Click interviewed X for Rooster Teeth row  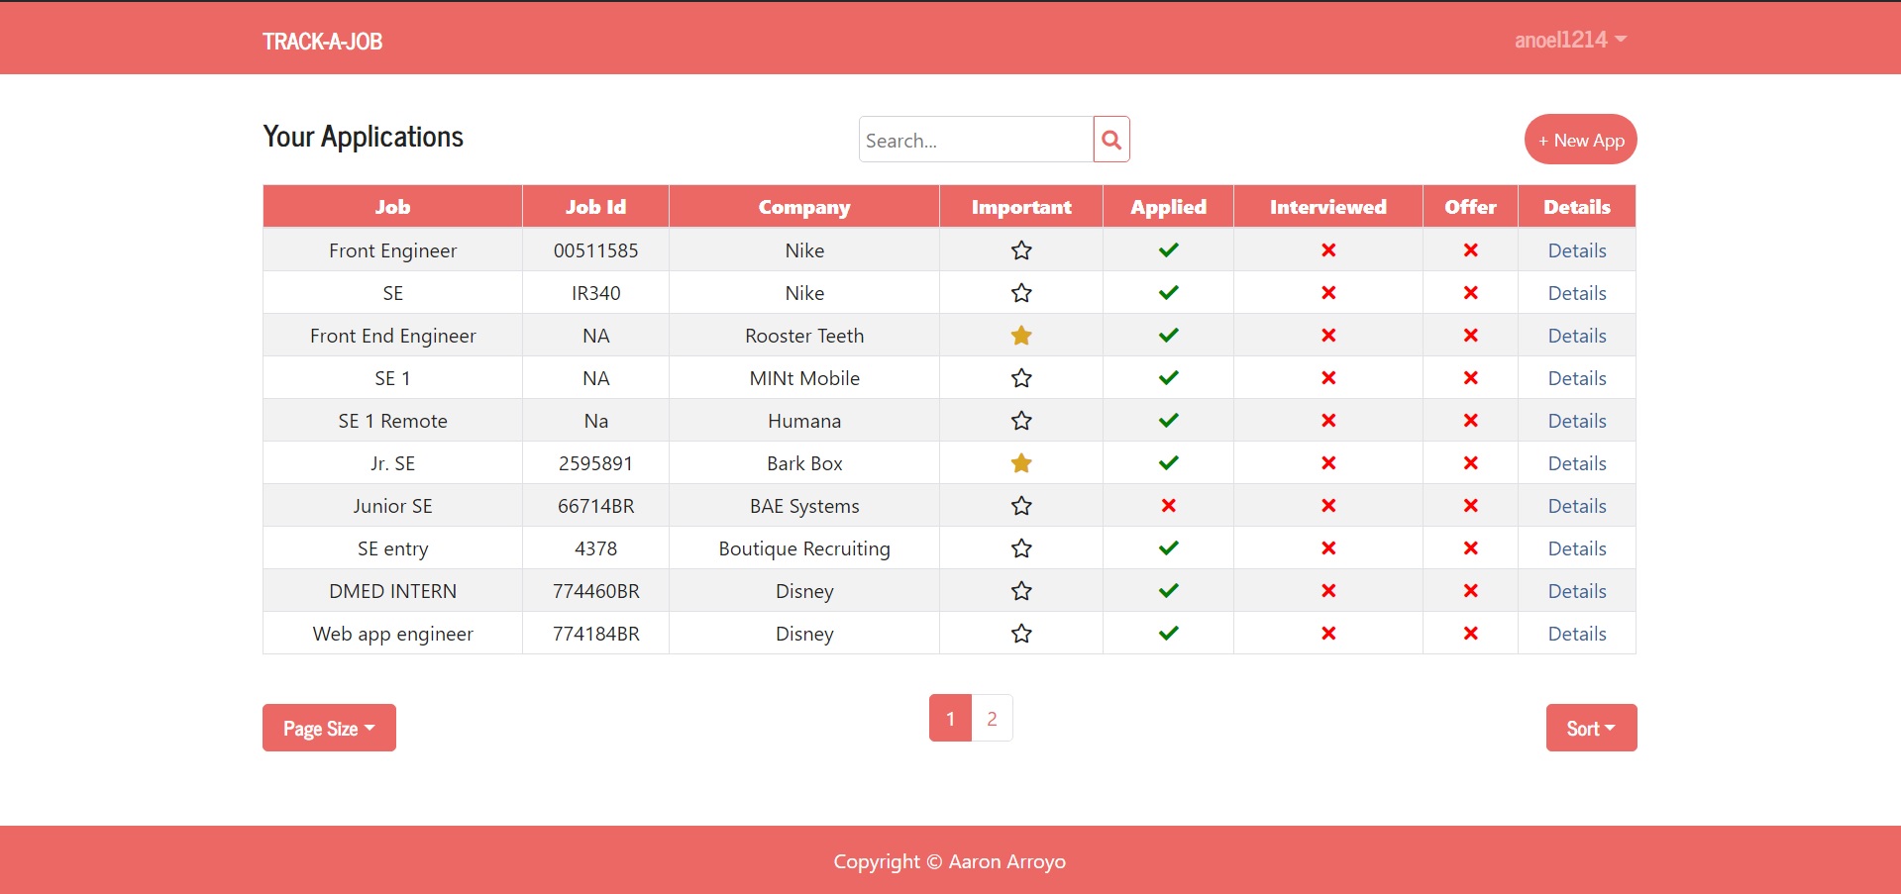pos(1328,336)
